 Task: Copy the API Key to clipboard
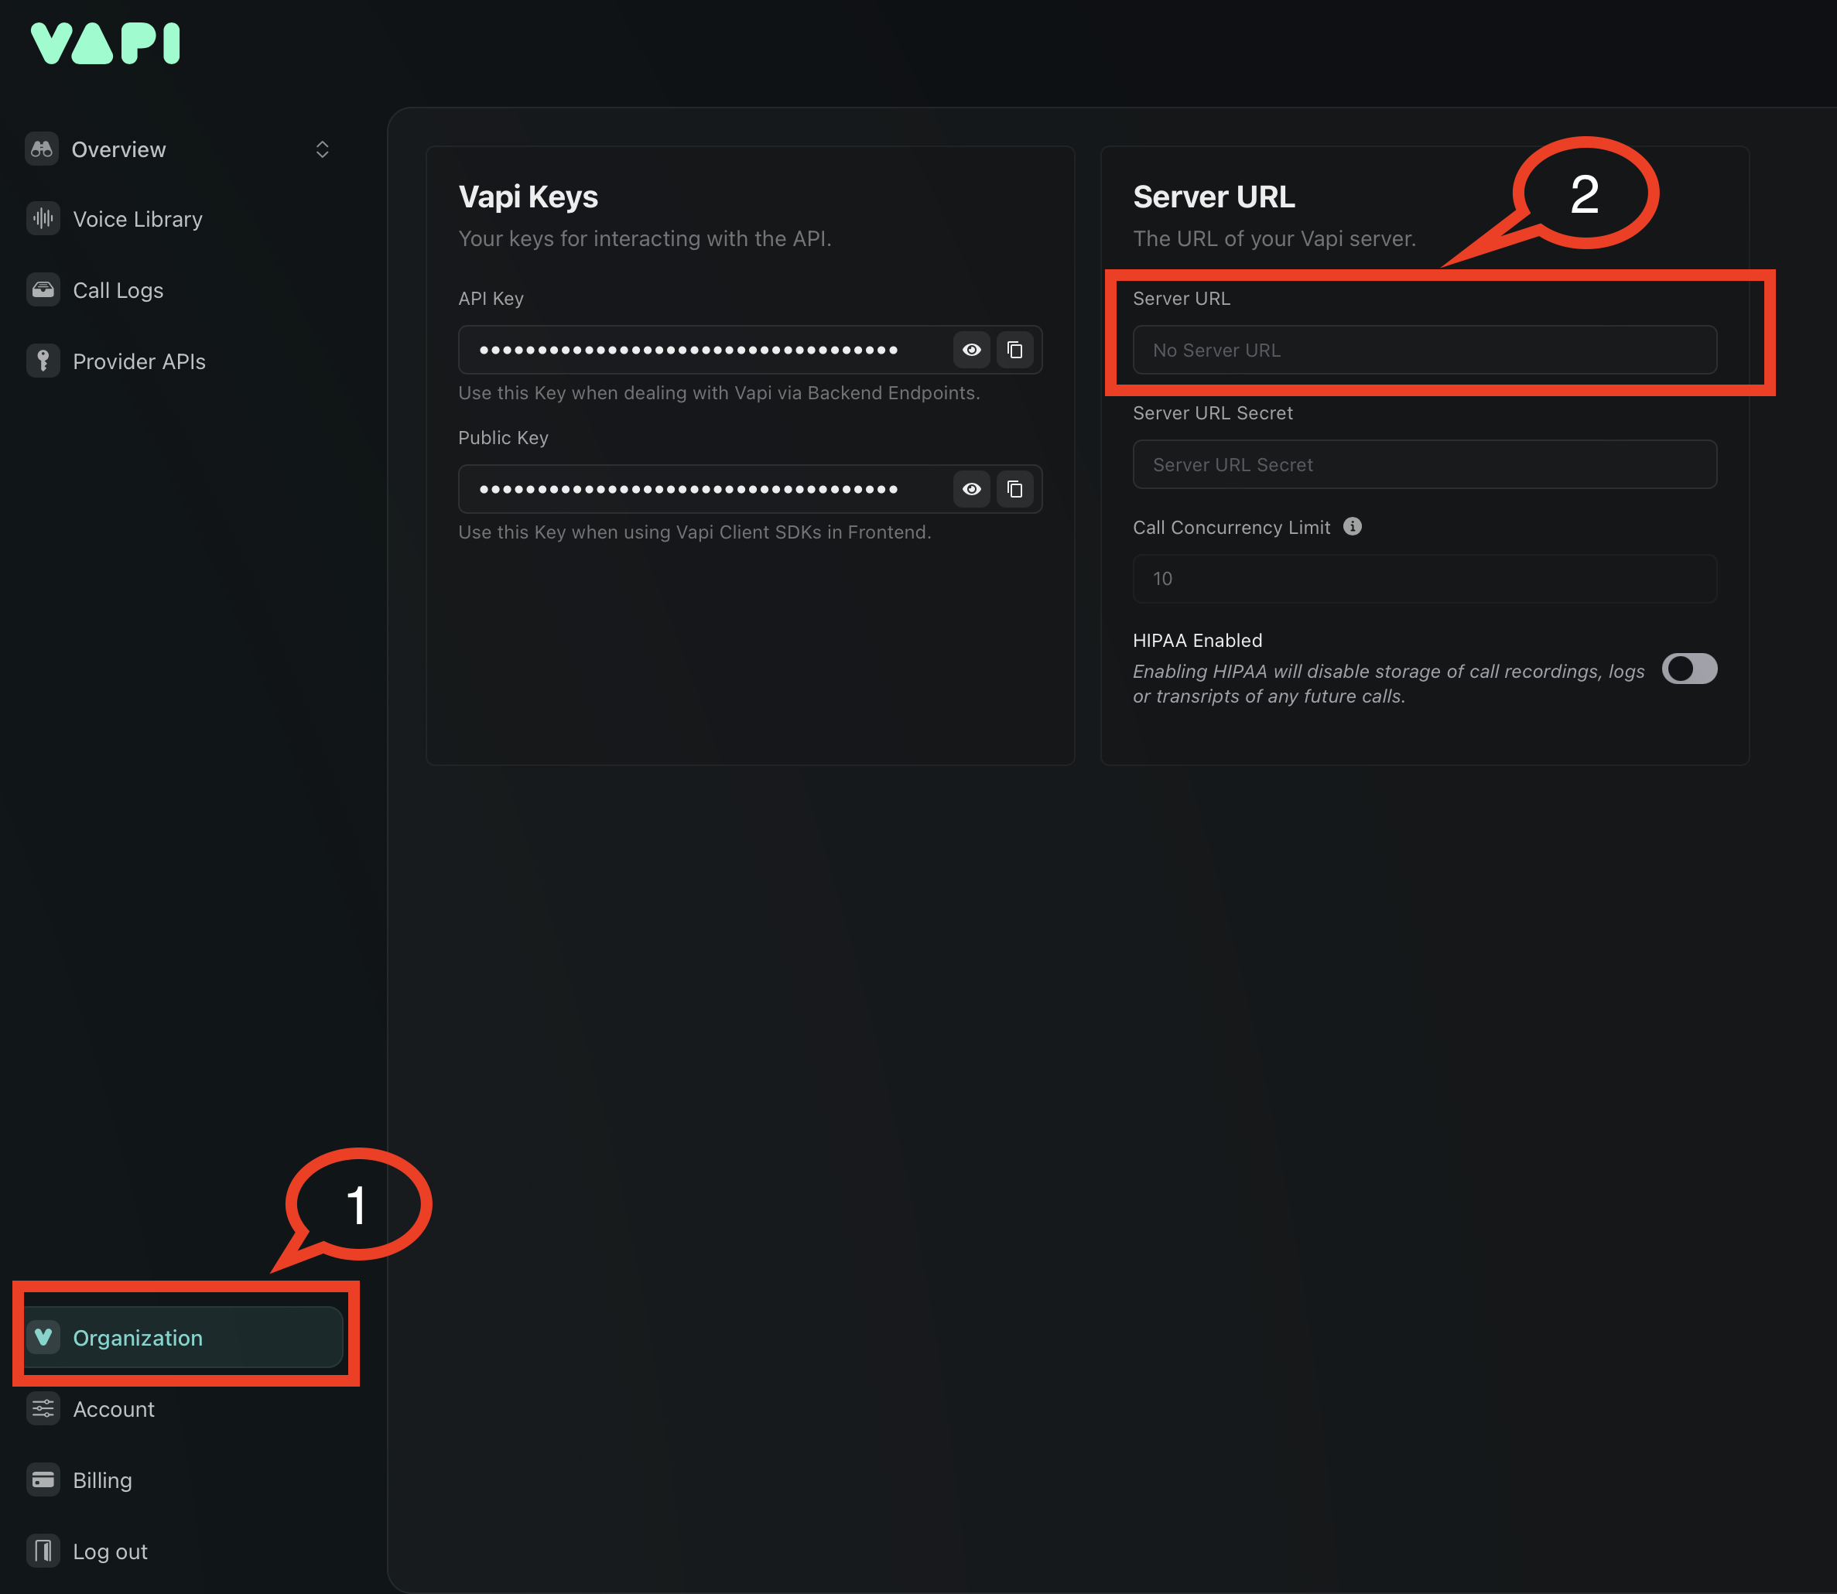[1015, 350]
